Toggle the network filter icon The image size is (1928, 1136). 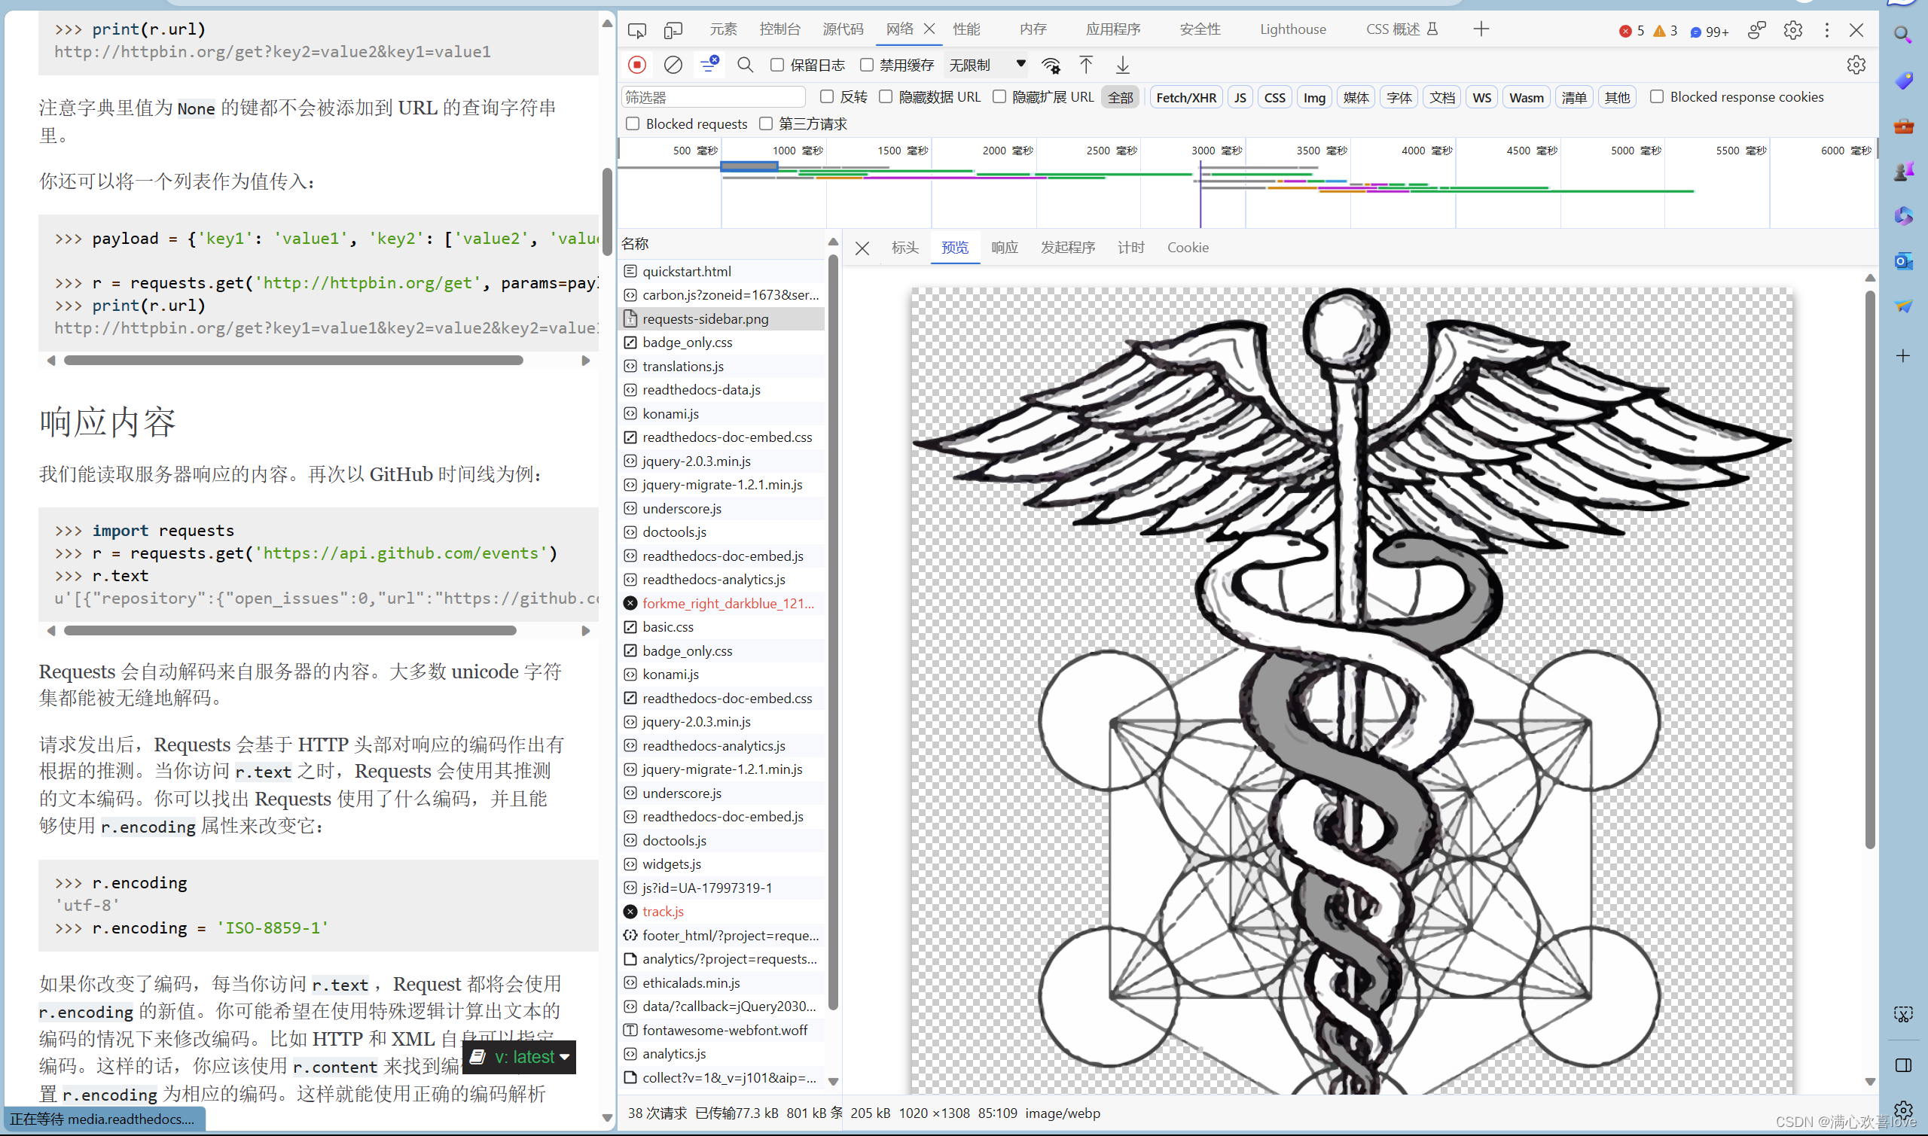(709, 65)
